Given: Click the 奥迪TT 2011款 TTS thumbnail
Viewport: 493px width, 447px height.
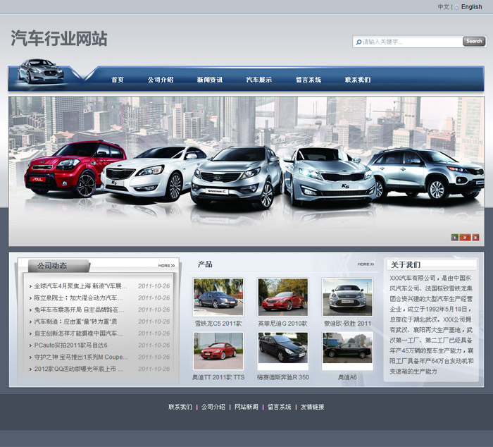Looking at the screenshot, I should pos(218,350).
